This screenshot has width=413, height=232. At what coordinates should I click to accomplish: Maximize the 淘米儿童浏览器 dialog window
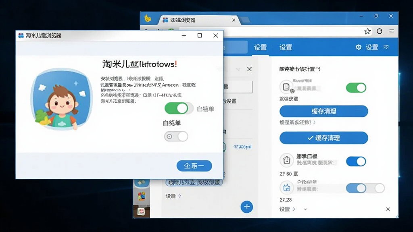click(200, 35)
